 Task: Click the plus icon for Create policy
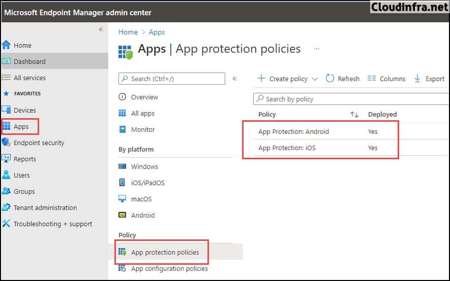(261, 78)
